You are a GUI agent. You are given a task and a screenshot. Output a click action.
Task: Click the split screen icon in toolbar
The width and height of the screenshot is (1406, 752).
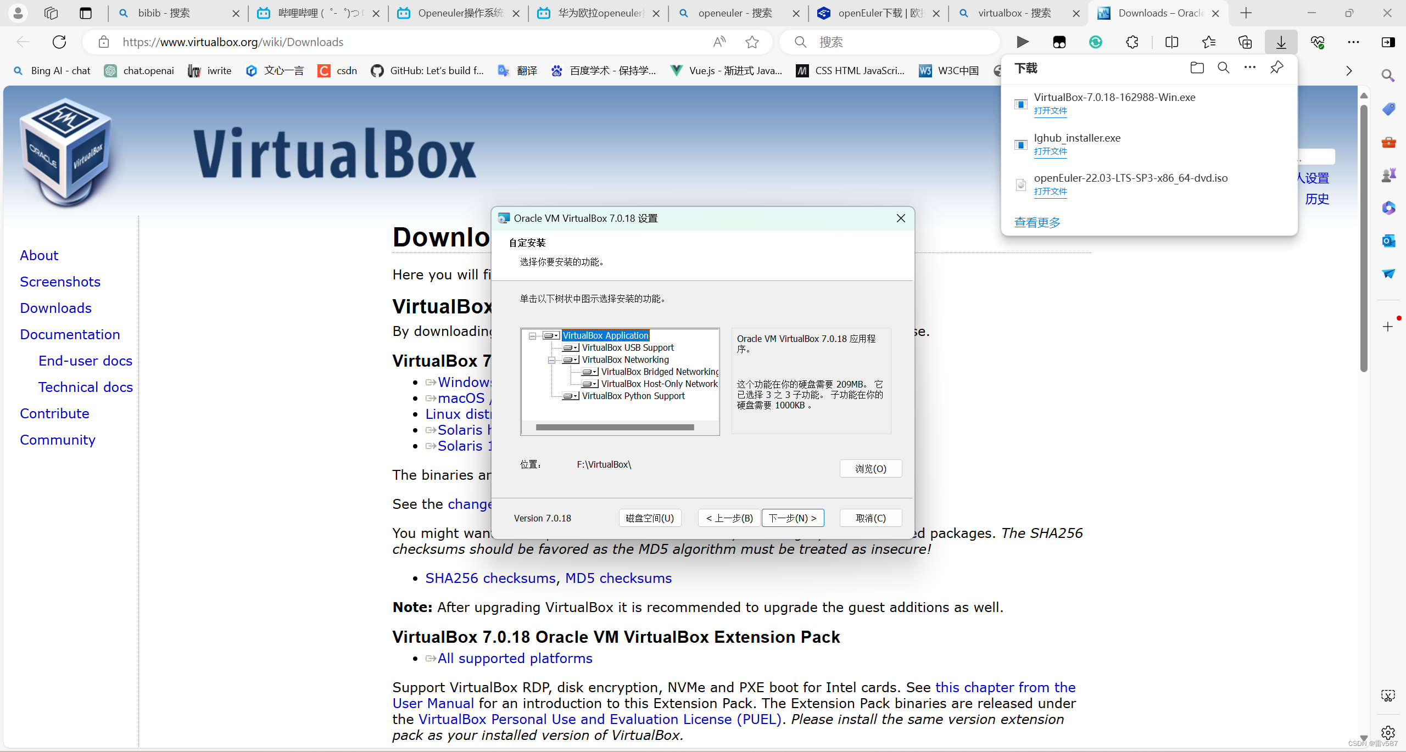coord(1171,42)
